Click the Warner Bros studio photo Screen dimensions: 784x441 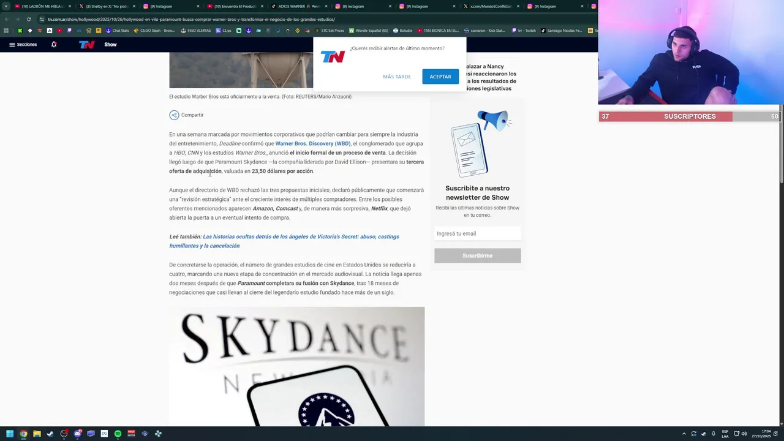241,70
